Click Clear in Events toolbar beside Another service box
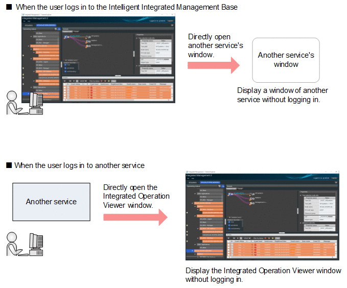The width and height of the screenshot is (347, 288). (x=277, y=238)
